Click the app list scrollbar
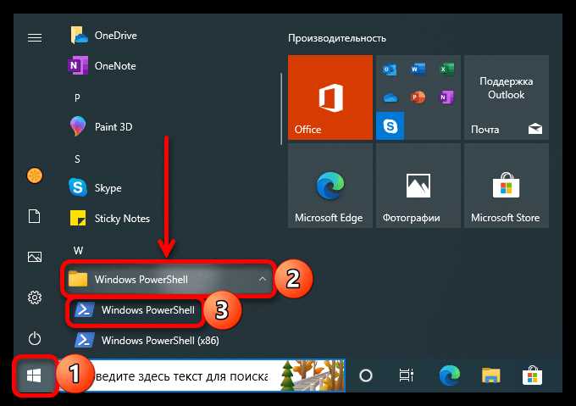Image resolution: width=576 pixels, height=406 pixels. [x=281, y=109]
